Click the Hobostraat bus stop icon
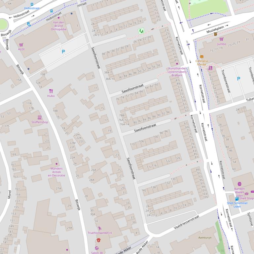The image size is (254, 254). point(31,4)
